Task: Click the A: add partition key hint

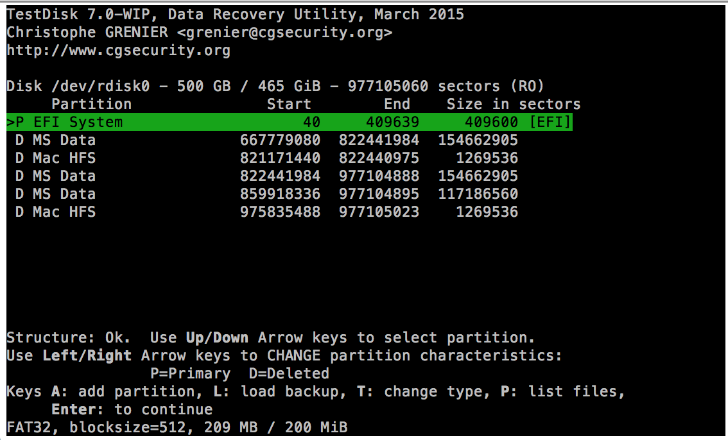Action: coord(127,392)
